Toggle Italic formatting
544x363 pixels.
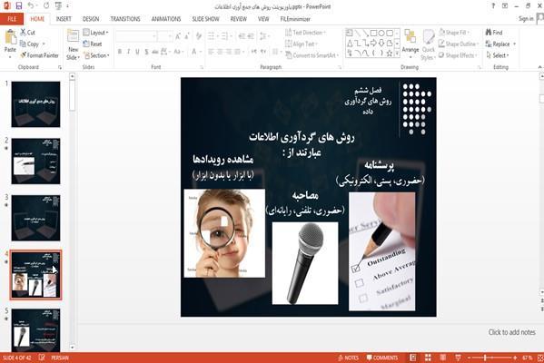point(128,52)
